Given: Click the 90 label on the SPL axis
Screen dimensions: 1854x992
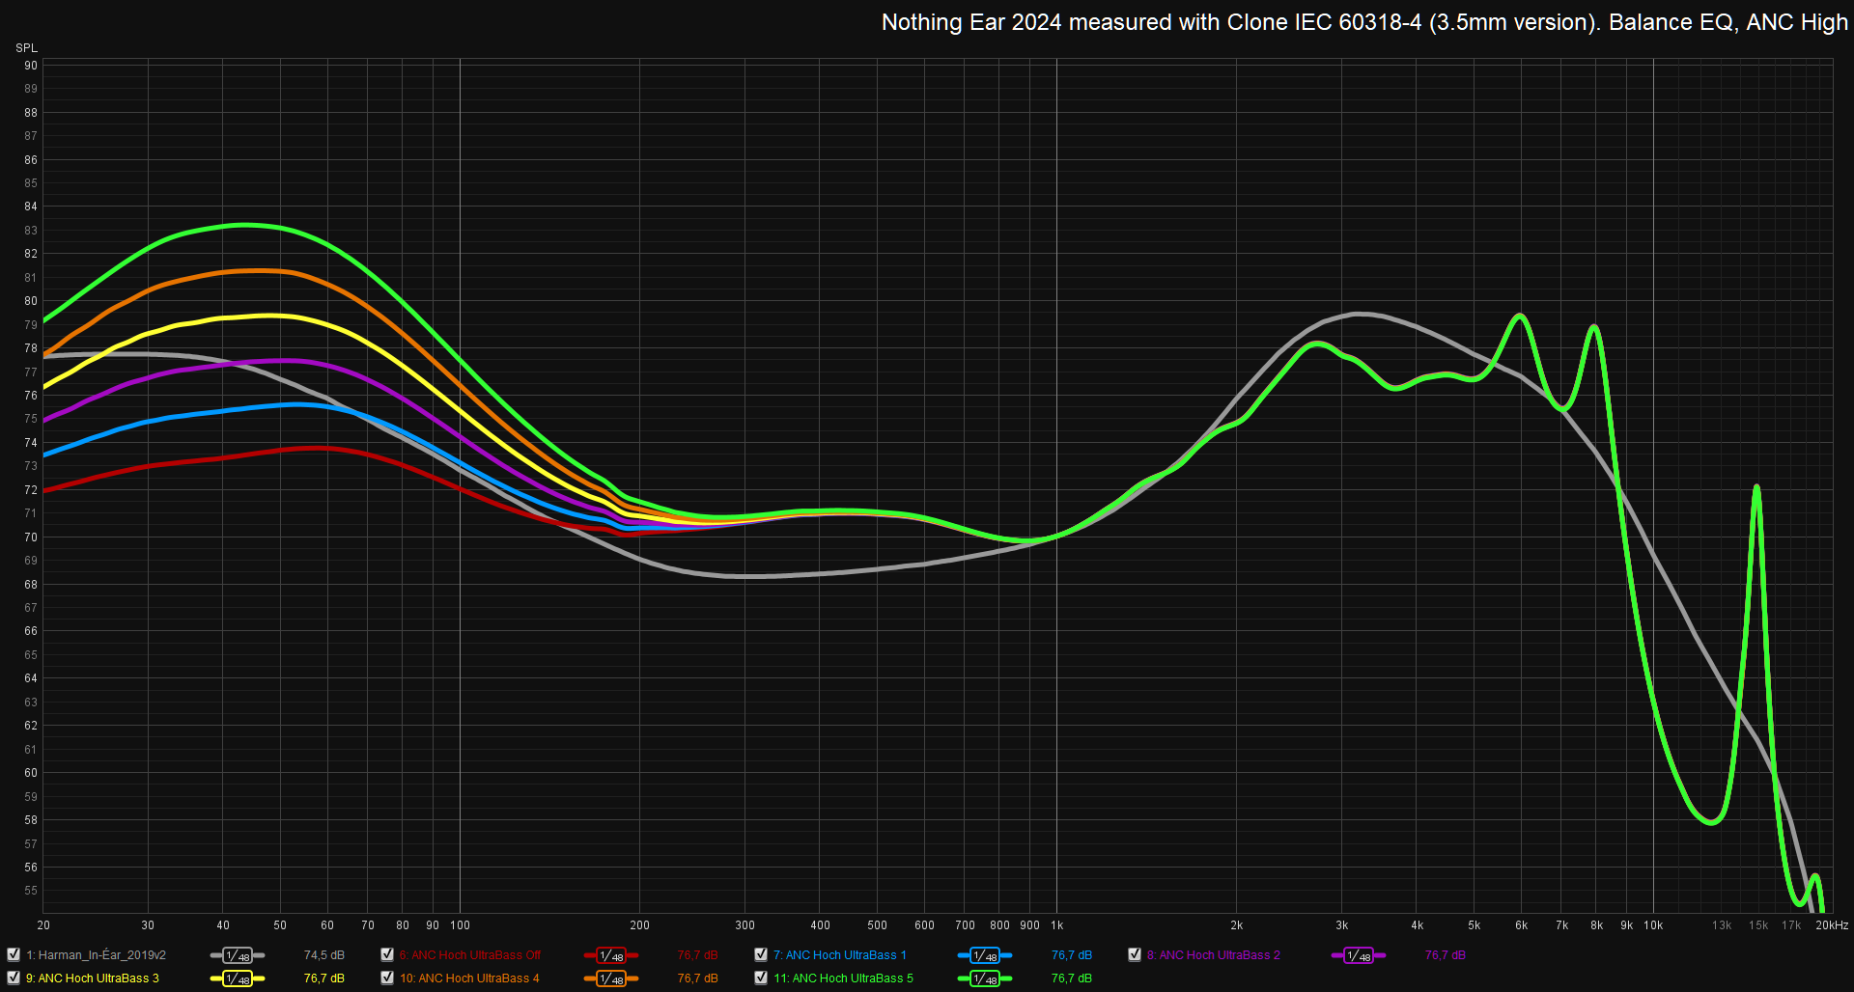Looking at the screenshot, I should [31, 66].
